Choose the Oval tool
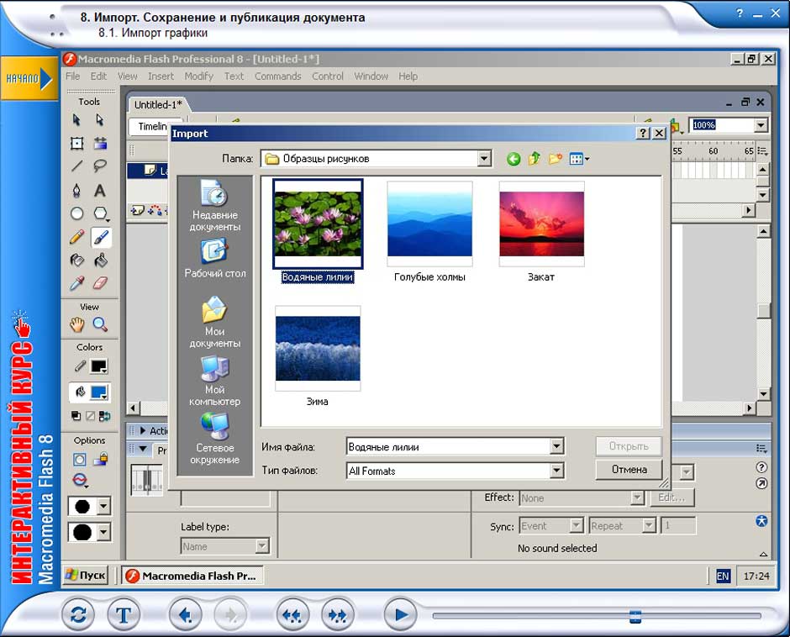The width and height of the screenshot is (790, 637). coord(76,213)
